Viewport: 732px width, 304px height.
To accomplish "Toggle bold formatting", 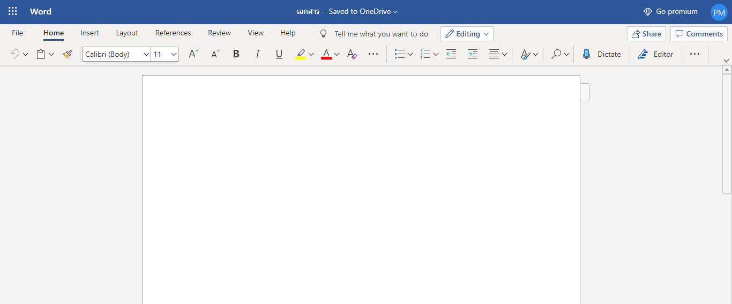I will [236, 54].
